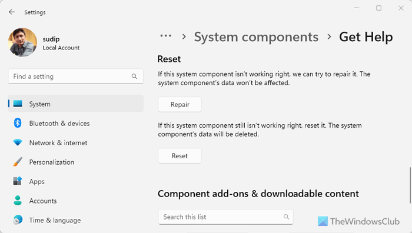Click the Wi-Fi network icon
412x233 pixels.
[x=18, y=142]
